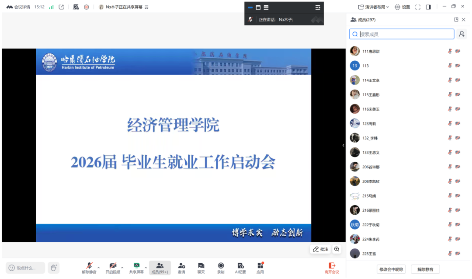
Task: Expand video options arrow next to 开启视频
Action: pos(122,267)
